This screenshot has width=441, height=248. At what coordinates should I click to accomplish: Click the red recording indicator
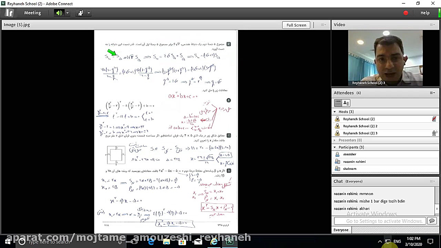406,13
